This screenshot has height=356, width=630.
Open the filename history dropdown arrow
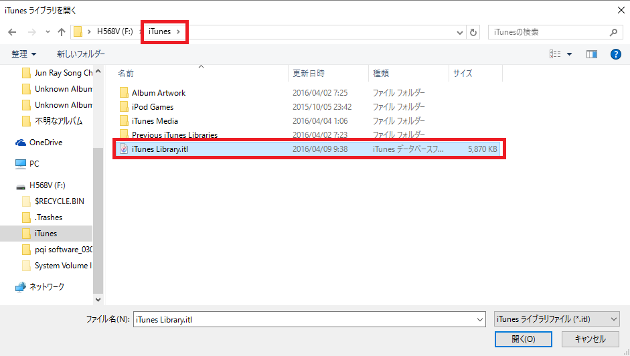click(480, 320)
